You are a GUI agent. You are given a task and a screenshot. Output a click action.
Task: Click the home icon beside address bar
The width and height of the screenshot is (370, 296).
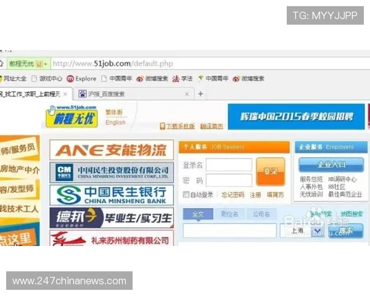pyautogui.click(x=1, y=64)
